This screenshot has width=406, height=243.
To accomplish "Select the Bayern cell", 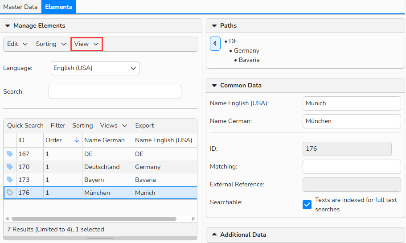I will coord(107,180).
